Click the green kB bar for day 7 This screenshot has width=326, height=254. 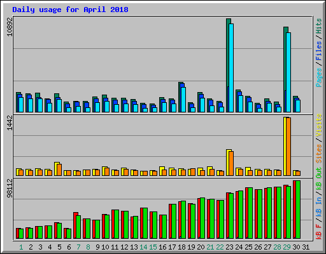tap(78, 227)
